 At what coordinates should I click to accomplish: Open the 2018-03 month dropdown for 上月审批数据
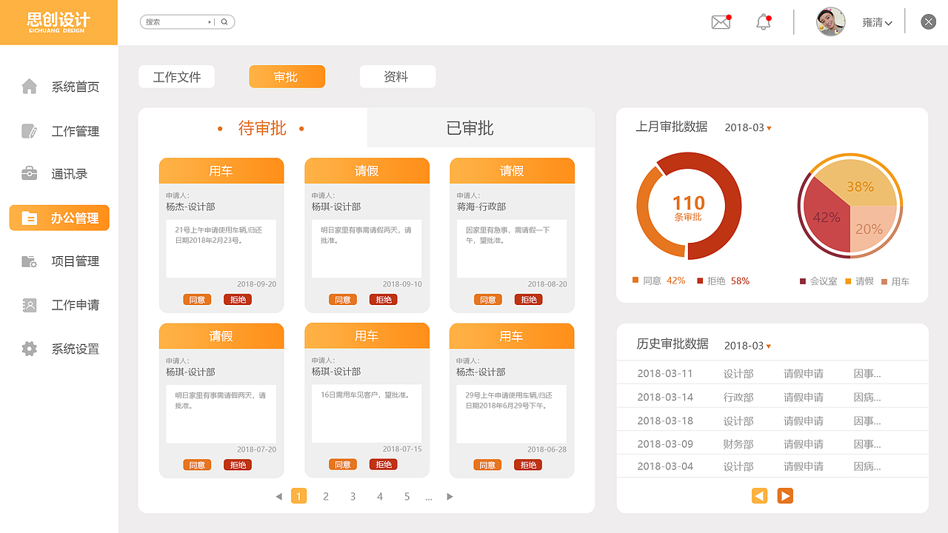pos(747,127)
